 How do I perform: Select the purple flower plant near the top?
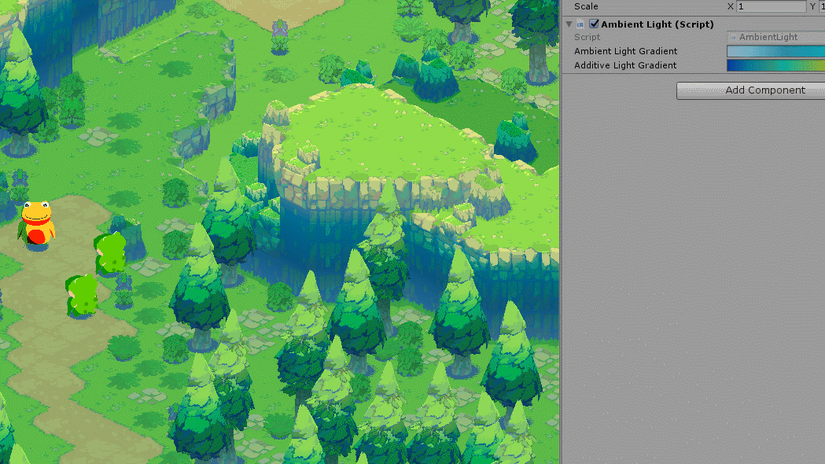point(279,36)
